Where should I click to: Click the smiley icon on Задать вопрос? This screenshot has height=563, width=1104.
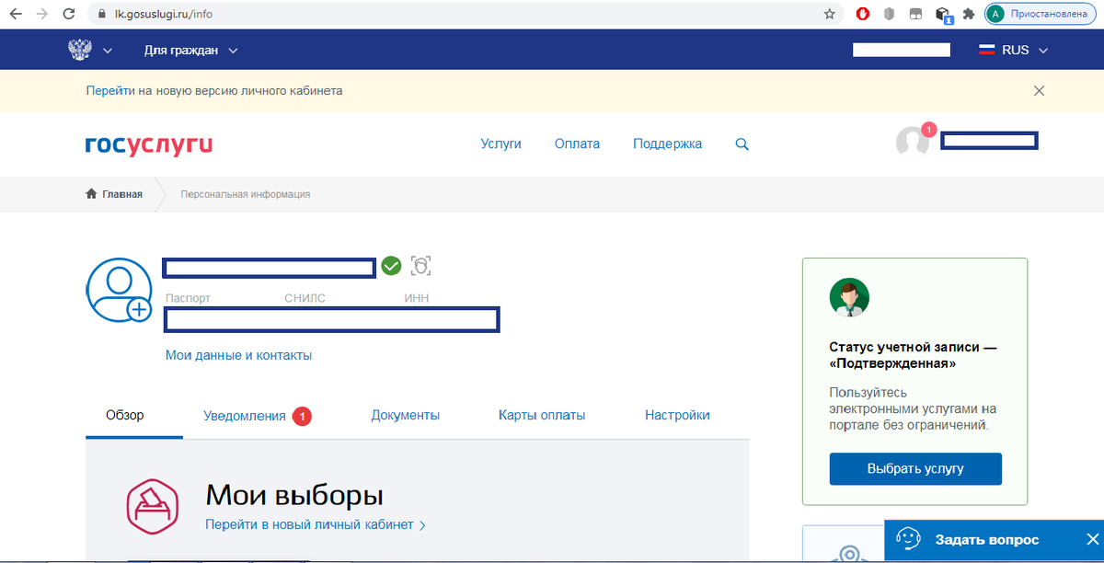pyautogui.click(x=908, y=540)
